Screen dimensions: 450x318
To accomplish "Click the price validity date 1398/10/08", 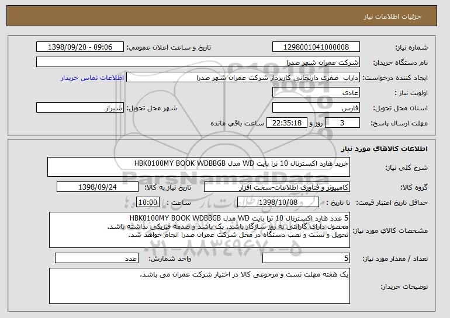I will [278, 202].
